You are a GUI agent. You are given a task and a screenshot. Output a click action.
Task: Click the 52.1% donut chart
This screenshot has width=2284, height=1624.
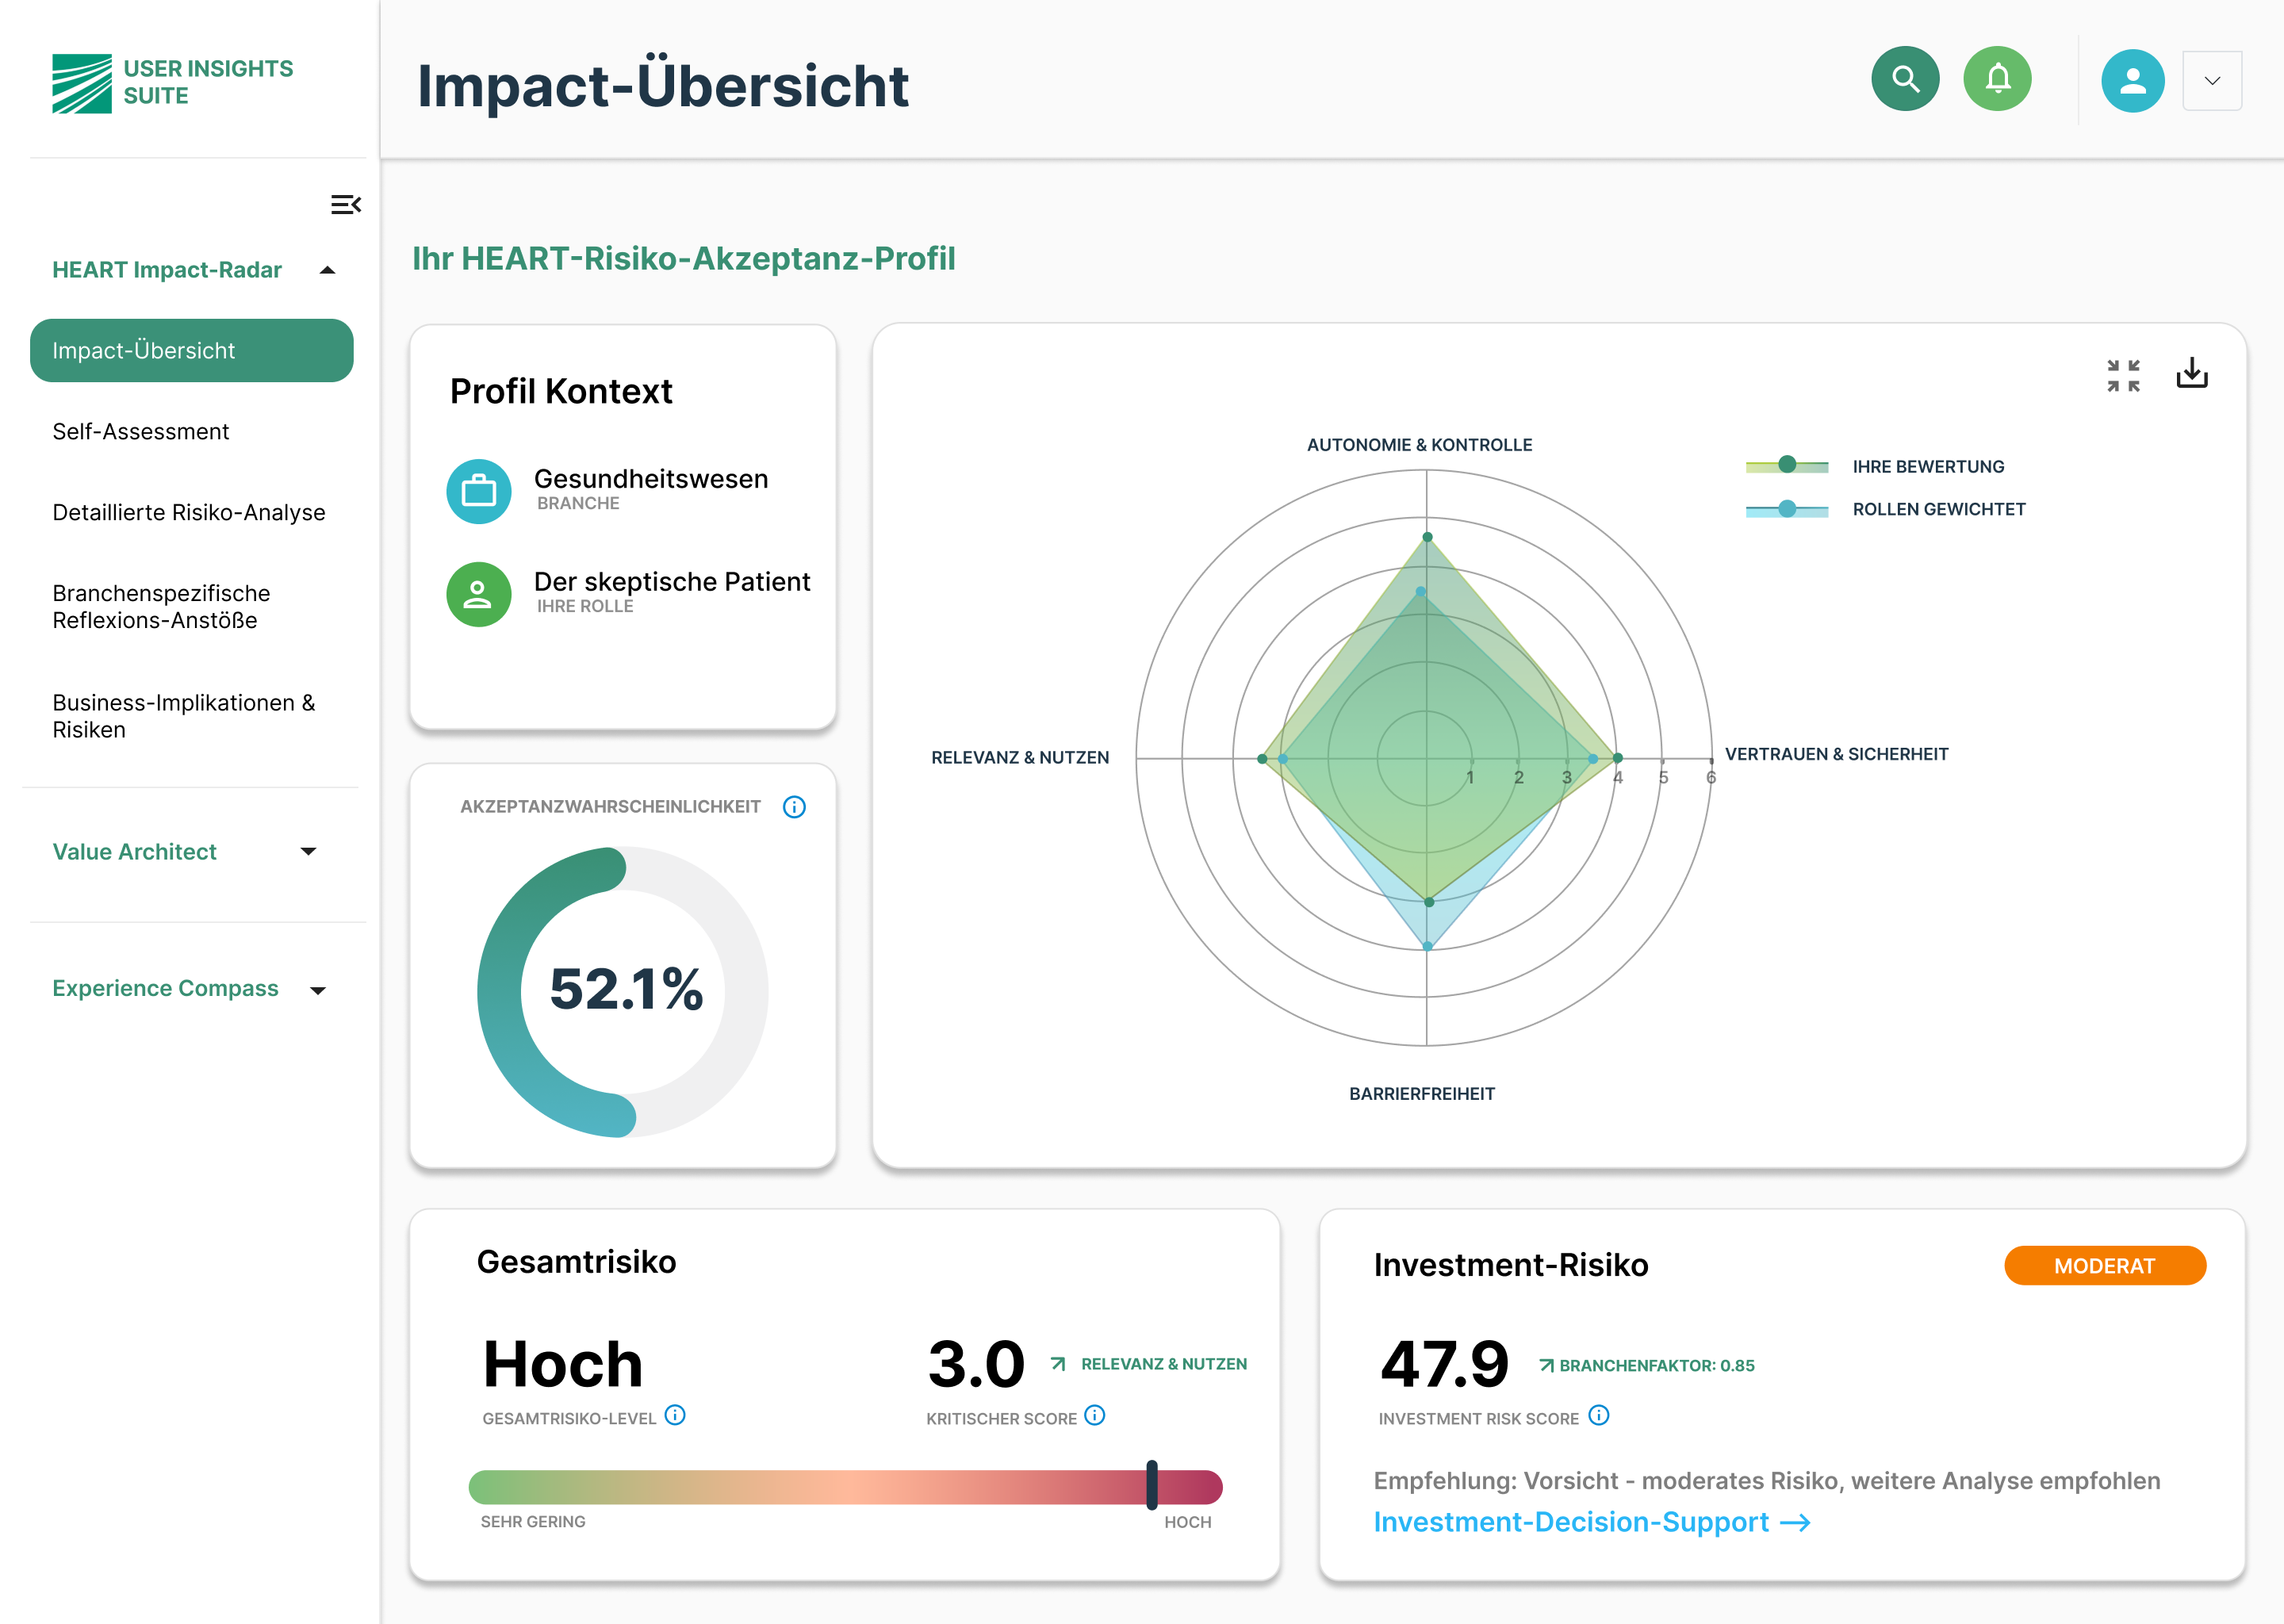624,989
